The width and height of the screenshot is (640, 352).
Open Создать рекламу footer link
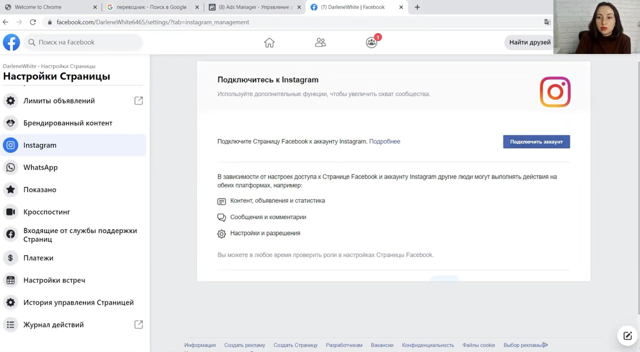245,345
